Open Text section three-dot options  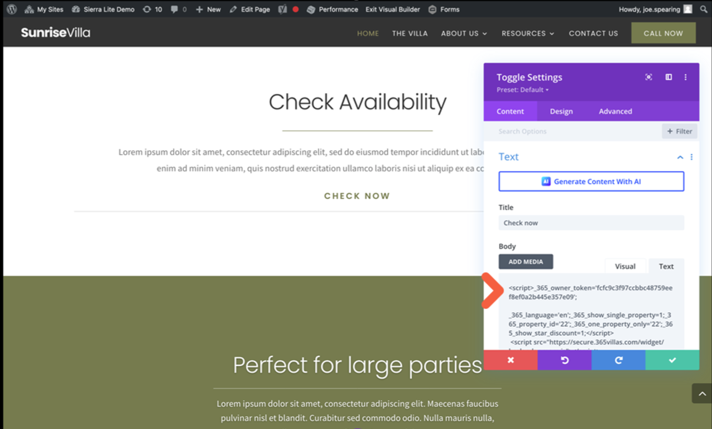click(691, 158)
